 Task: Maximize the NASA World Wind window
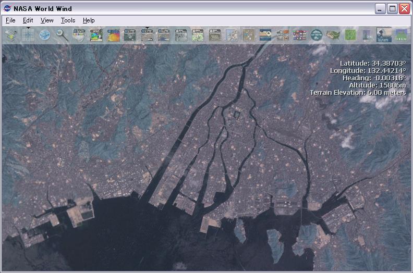tap(392, 8)
